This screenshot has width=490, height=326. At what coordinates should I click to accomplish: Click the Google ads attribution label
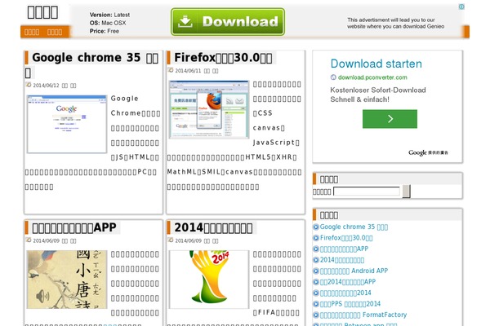point(428,152)
